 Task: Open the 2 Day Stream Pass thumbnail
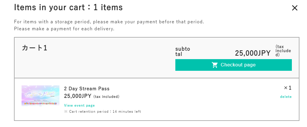pos(40,96)
